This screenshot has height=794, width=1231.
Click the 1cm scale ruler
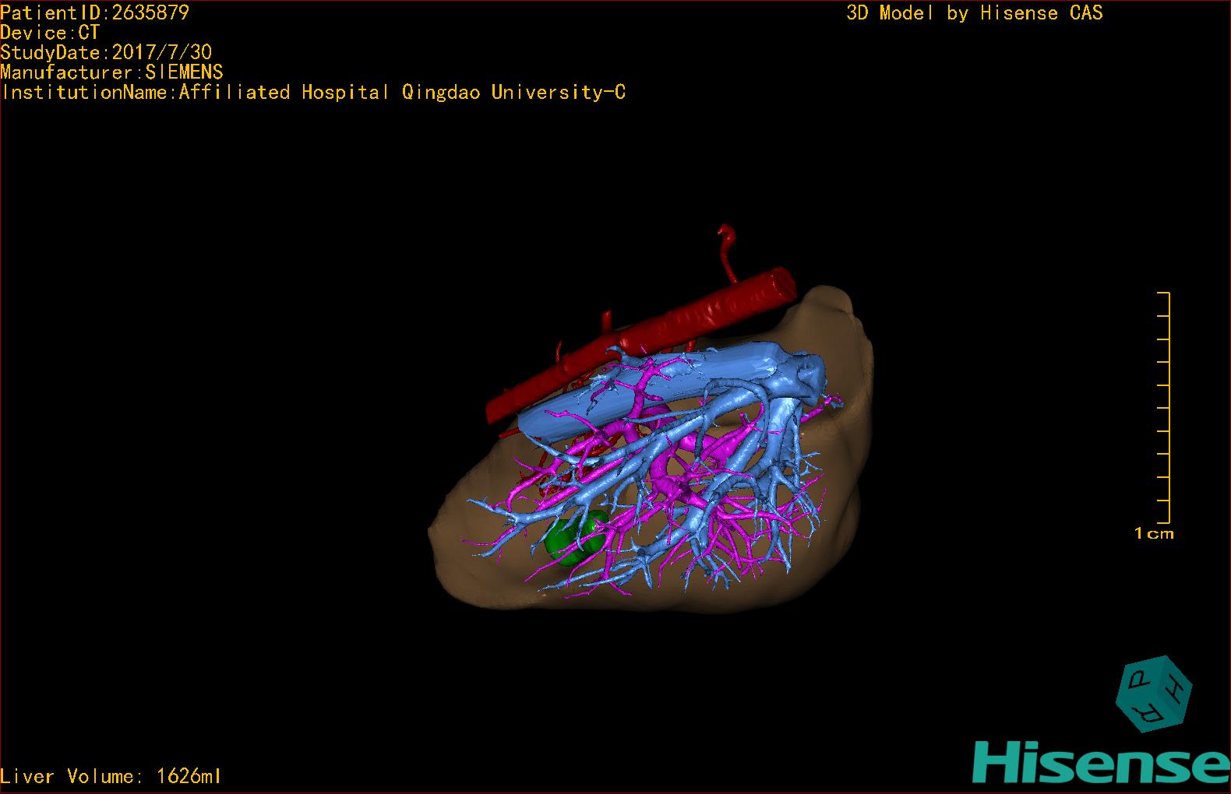tap(1164, 407)
